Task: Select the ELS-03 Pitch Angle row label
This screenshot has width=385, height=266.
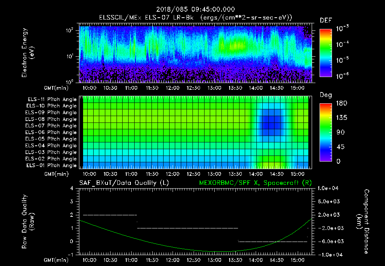Action: click(51, 153)
